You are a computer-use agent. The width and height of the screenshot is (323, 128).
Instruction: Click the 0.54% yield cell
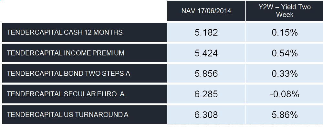click(x=285, y=53)
